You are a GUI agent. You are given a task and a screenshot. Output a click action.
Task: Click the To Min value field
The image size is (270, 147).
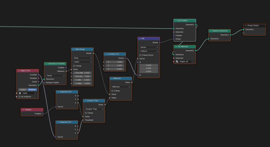tap(82, 80)
